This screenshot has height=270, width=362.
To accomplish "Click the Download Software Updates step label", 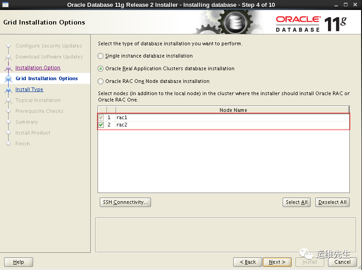I will (49, 57).
